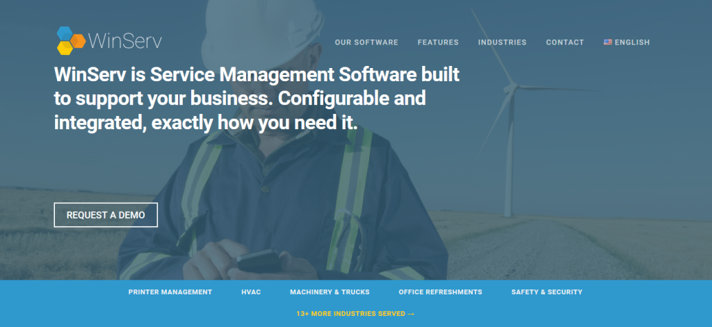Click the Request a Demo button
Screen dimensions: 712x327
106,215
